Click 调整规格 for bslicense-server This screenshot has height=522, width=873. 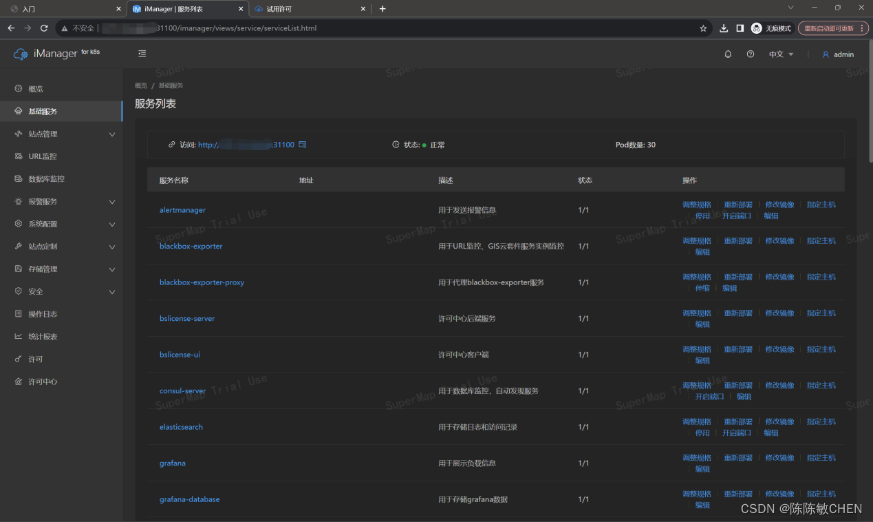pos(697,313)
